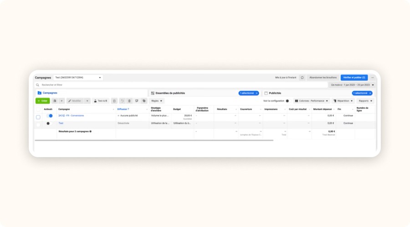Click the 'Aucune publicité' diffusion cell
This screenshot has width=410, height=227.
click(x=129, y=116)
